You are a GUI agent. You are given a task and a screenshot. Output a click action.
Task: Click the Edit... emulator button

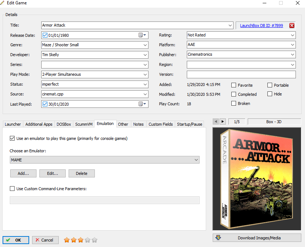pyautogui.click(x=52, y=173)
